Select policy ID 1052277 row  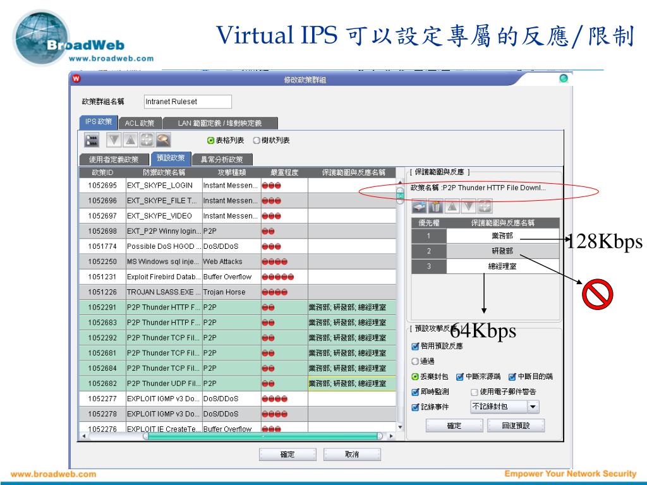click(238, 399)
